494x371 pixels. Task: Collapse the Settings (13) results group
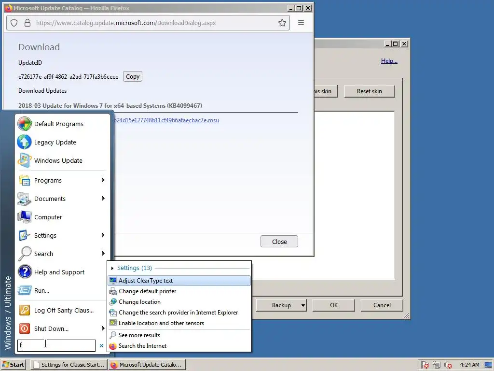(x=112, y=268)
